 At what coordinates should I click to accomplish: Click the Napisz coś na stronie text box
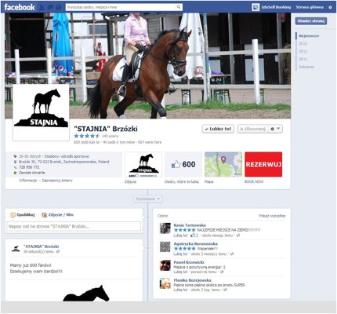[74, 227]
